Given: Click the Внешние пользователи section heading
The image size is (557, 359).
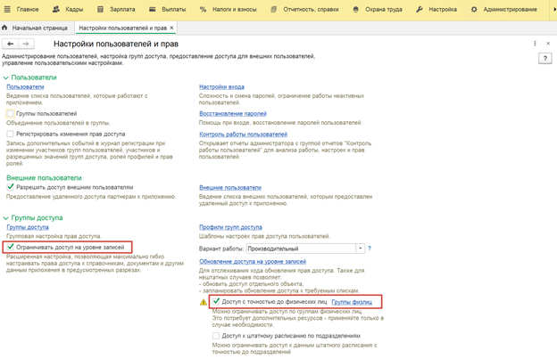Looking at the screenshot, I should (44, 178).
